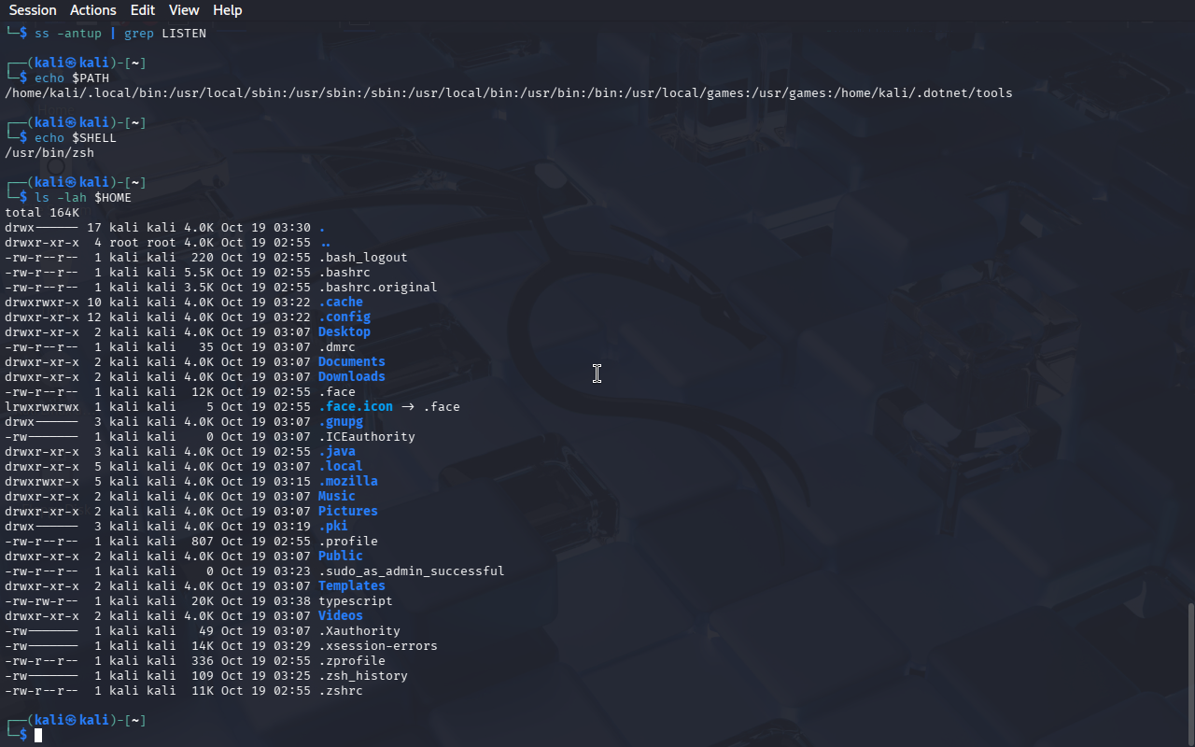Click the terminal scrollbar thumb
This screenshot has height=747, width=1195.
click(1189, 672)
